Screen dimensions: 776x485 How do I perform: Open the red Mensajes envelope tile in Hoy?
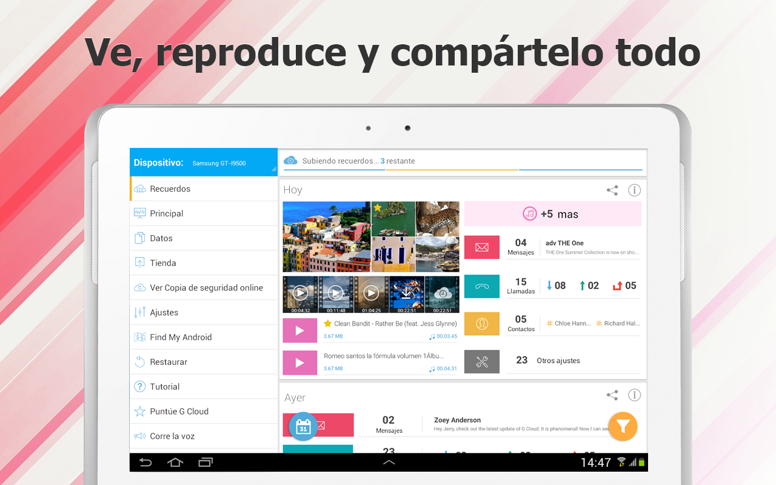tap(482, 247)
